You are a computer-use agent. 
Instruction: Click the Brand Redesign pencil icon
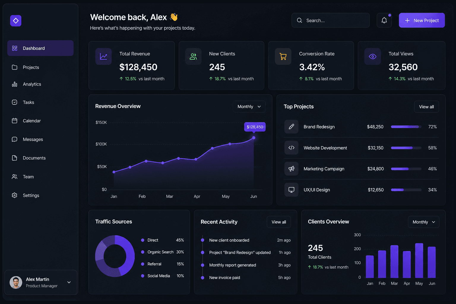tap(292, 126)
